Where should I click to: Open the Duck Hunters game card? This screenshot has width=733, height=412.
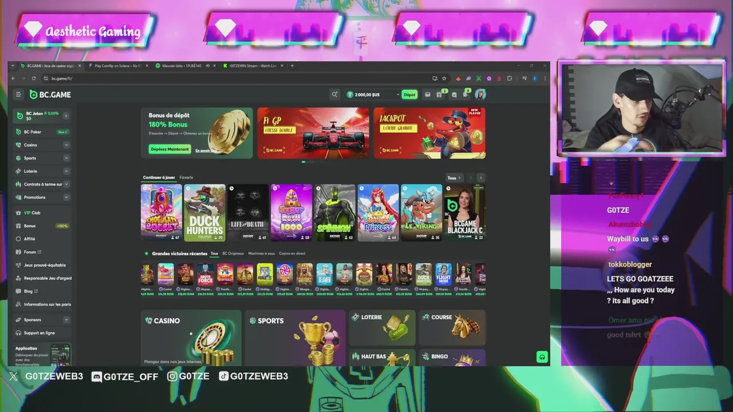pos(204,212)
